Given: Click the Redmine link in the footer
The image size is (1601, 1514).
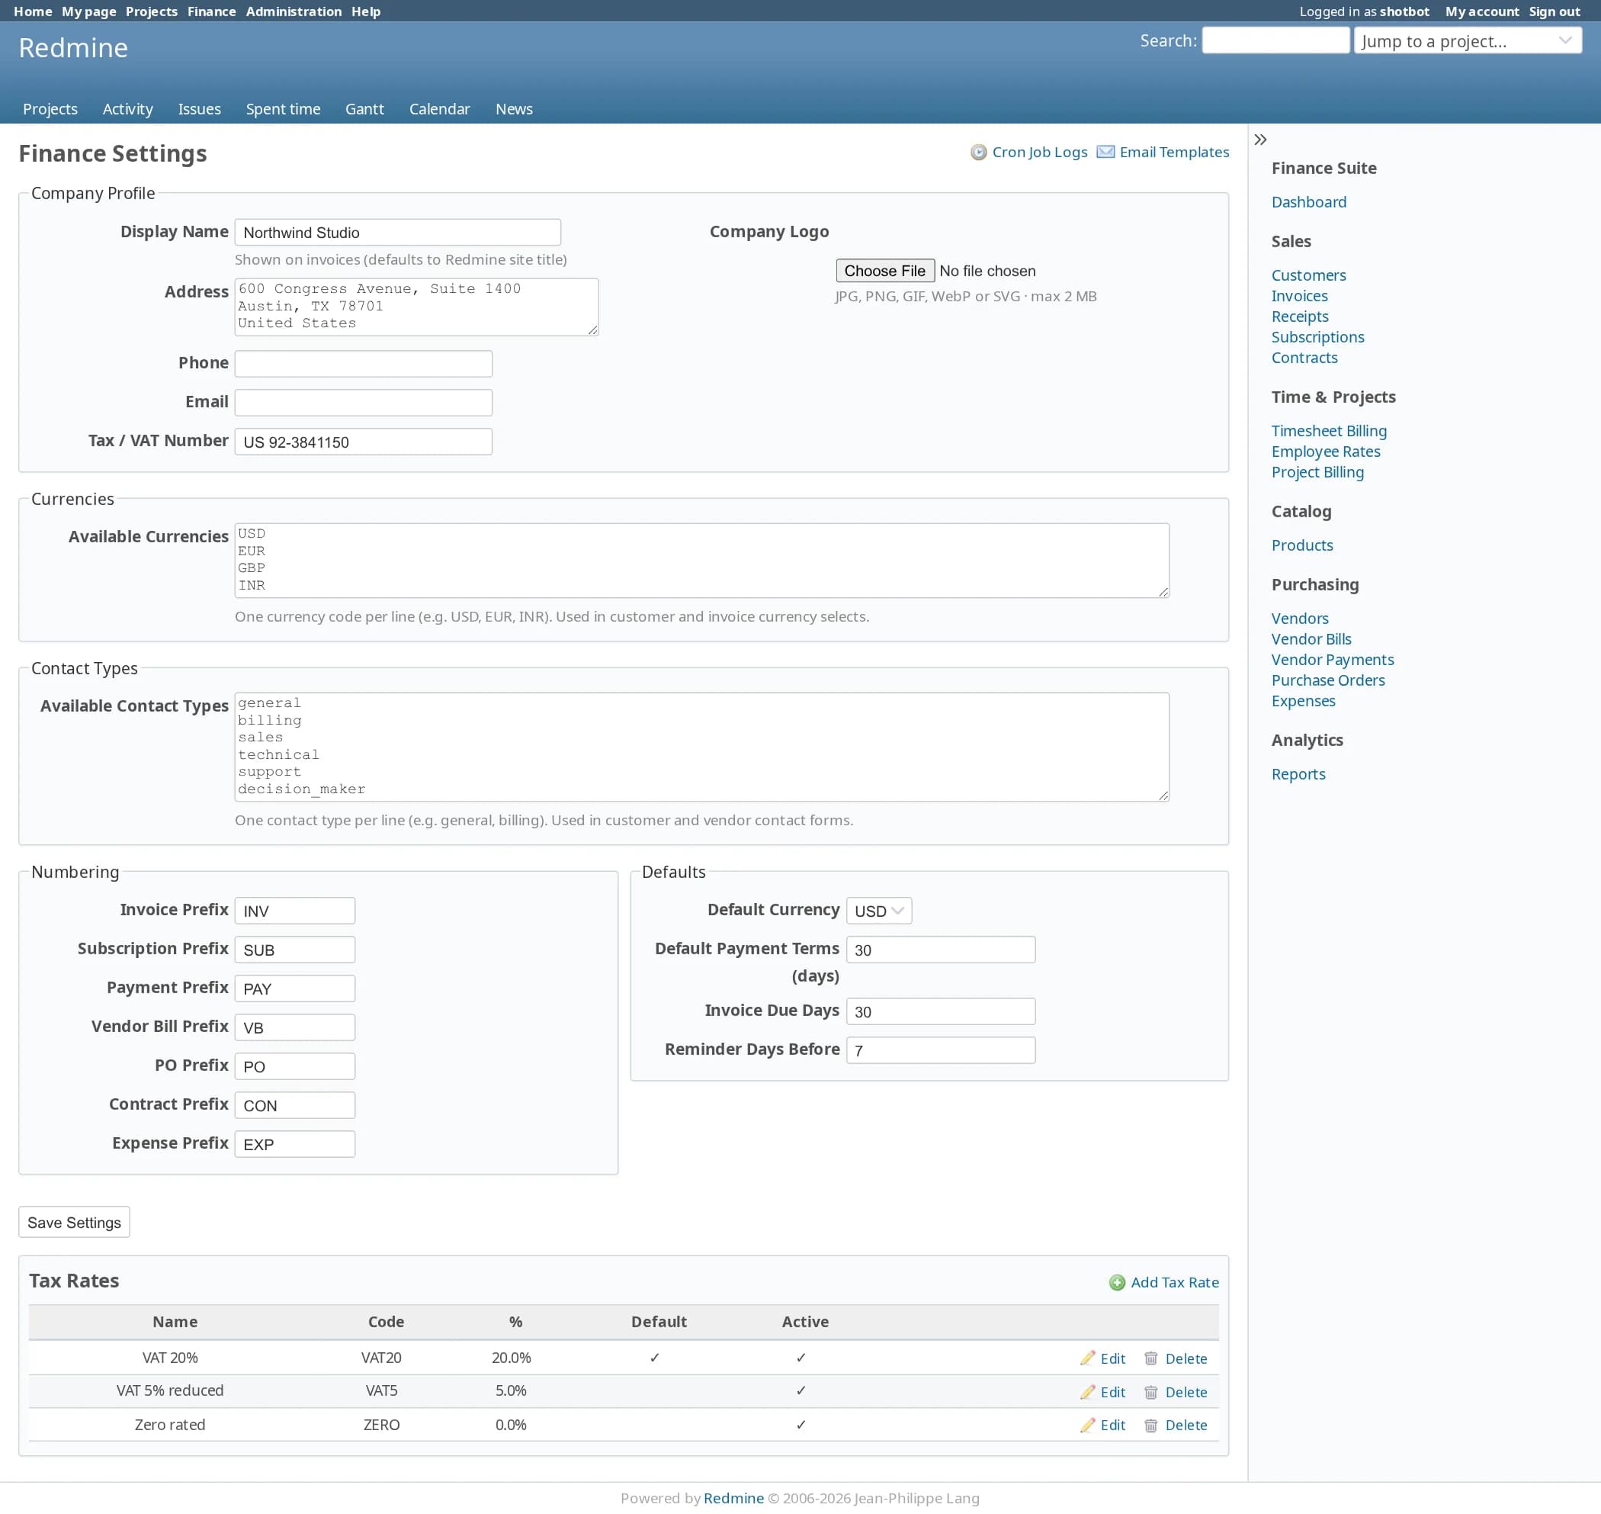Looking at the screenshot, I should [x=734, y=1499].
